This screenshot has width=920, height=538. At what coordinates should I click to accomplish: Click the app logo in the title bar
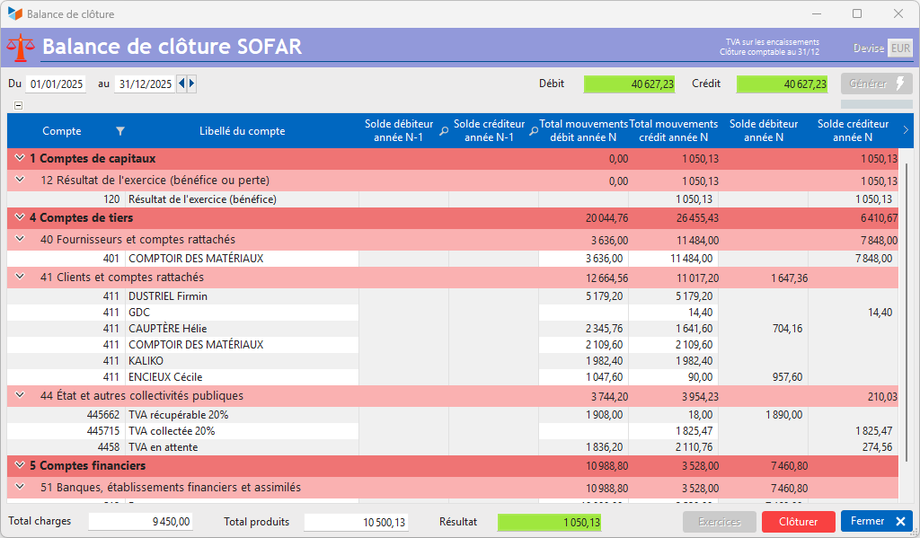14,14
